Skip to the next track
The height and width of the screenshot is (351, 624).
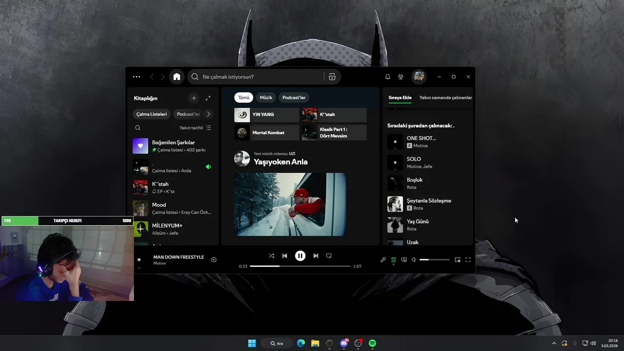316,255
